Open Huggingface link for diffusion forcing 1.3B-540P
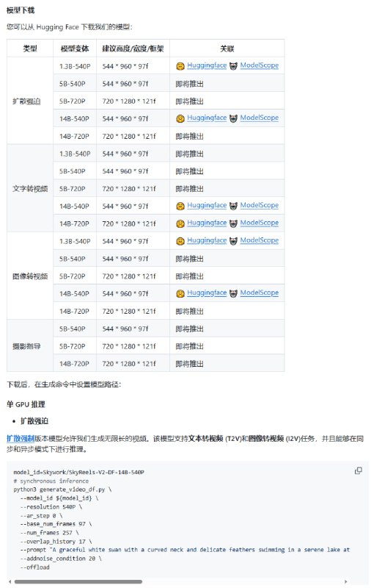 click(207, 65)
